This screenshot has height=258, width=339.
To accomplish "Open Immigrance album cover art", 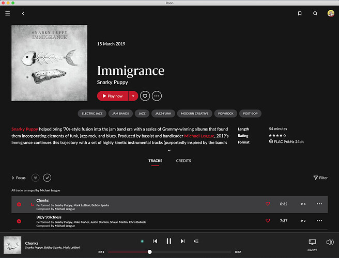I will (49, 63).
